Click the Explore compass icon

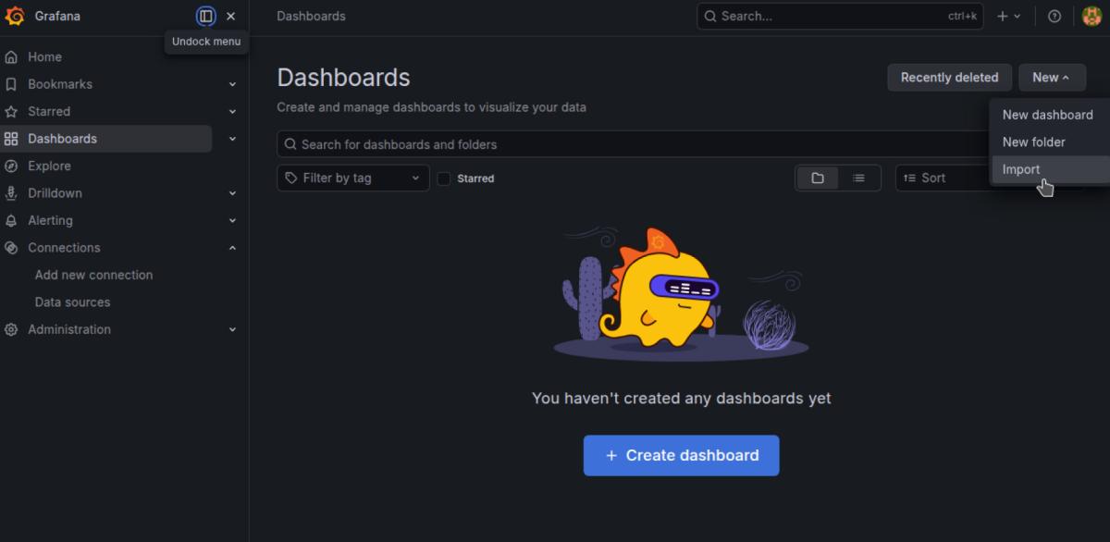[11, 166]
